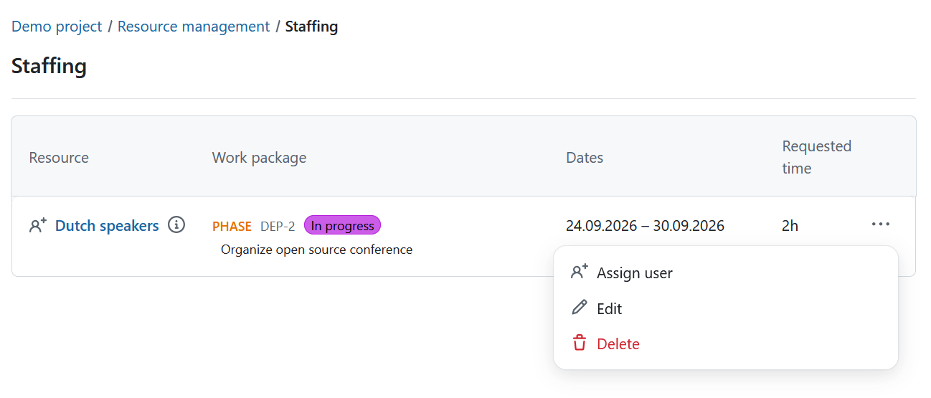
Task: Click the Work package column header
Action: 259,157
